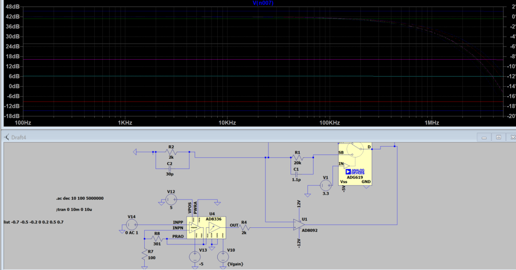
Task: Click the -18dB axis label
Action: (11, 116)
